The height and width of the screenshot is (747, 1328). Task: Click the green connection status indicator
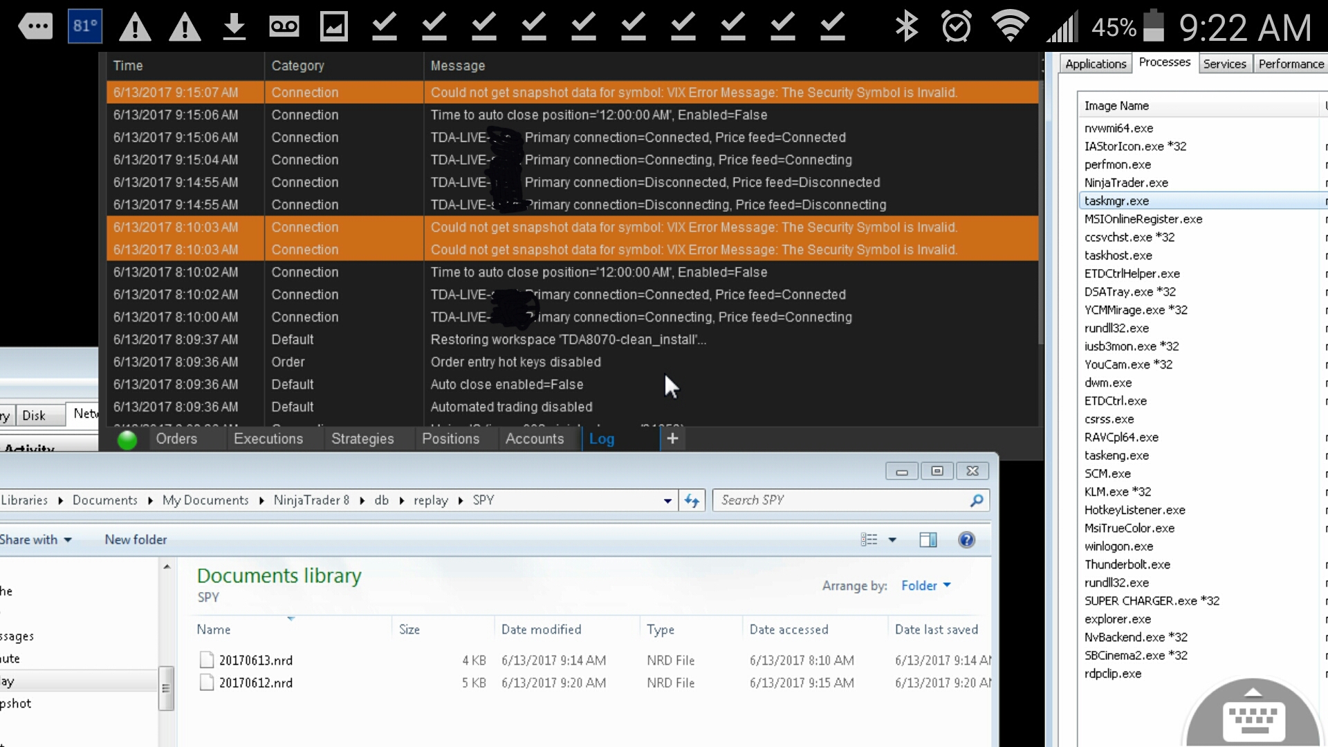(127, 440)
